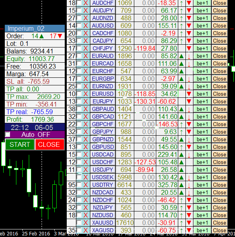Check the USDTRY row checkbox
This screenshot has width=235, height=237.
tap(79, 184)
